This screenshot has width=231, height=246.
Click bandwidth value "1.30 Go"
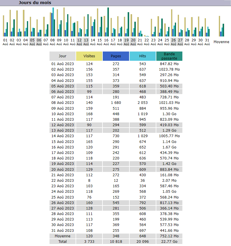(x=169, y=114)
